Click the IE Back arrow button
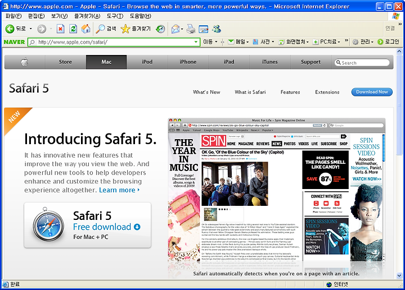This screenshot has width=405, height=290. click(10, 29)
